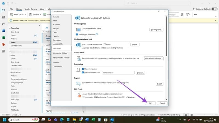Click the Reading Pane button
The height and width of the screenshot is (123, 219).
(x=156, y=30)
